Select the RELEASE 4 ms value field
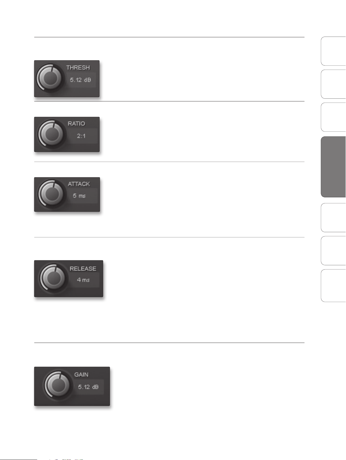 [83, 280]
